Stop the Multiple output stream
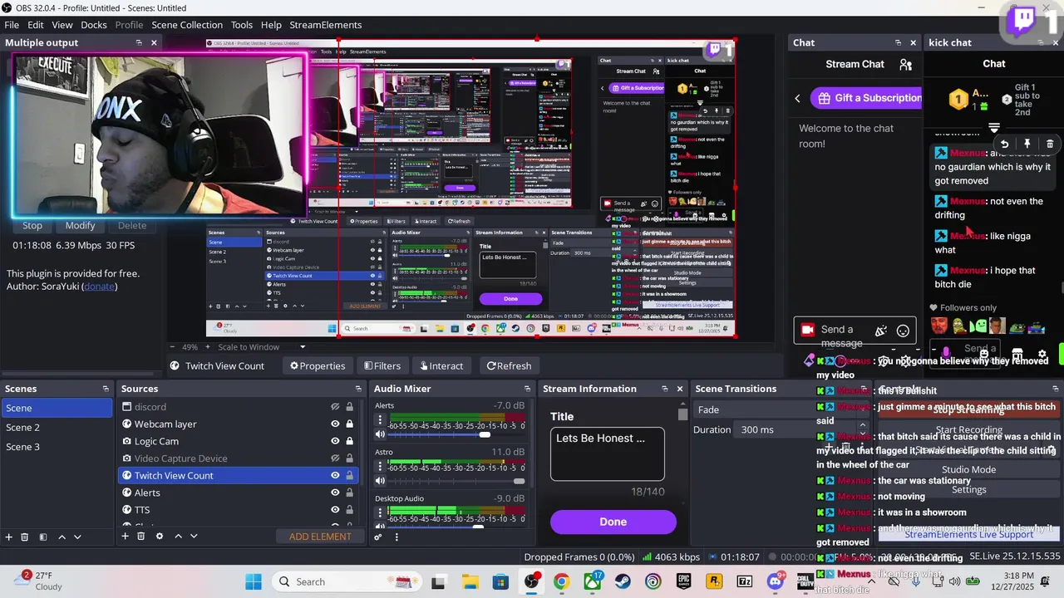Screen dimensions: 1064x598 point(32,225)
